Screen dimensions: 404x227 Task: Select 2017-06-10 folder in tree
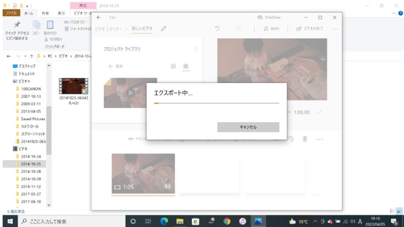pyautogui.click(x=28, y=201)
